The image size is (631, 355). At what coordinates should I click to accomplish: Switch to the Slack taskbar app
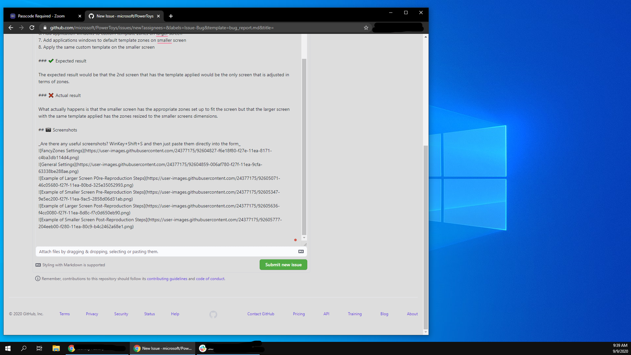point(228,348)
